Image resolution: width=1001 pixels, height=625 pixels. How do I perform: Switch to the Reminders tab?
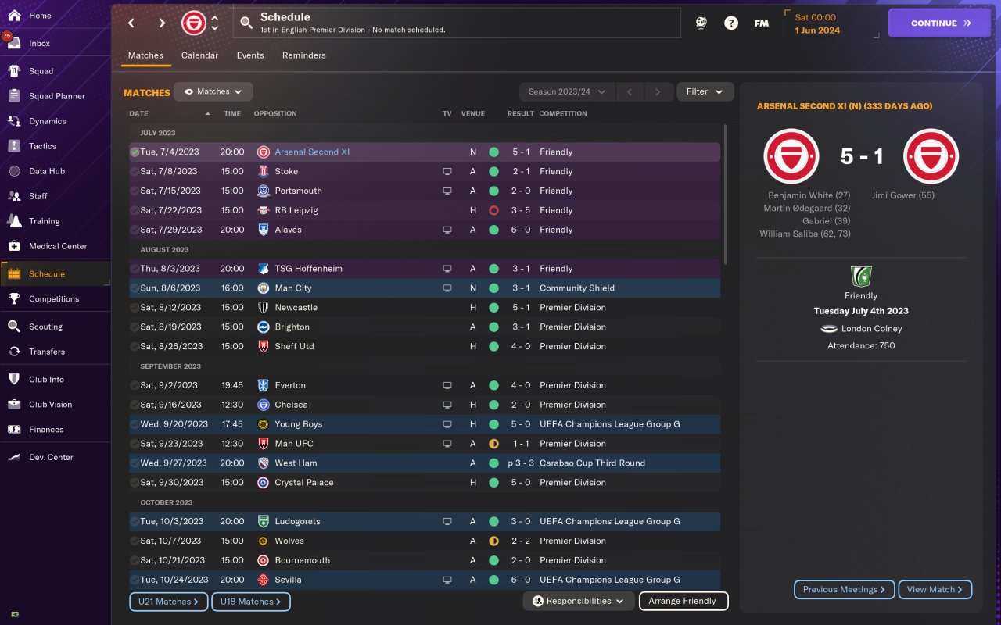304,55
